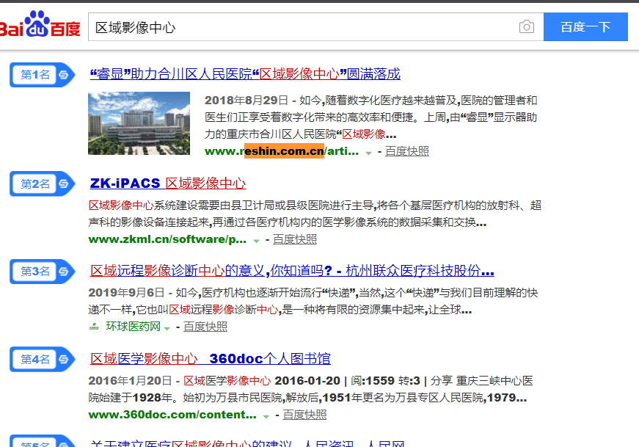Click the Baidu logo
This screenshot has height=447, width=639.
(40, 24)
